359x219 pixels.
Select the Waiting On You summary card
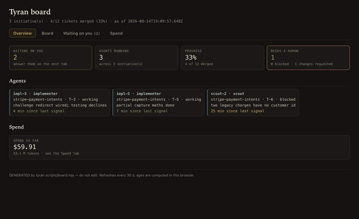(x=51, y=58)
